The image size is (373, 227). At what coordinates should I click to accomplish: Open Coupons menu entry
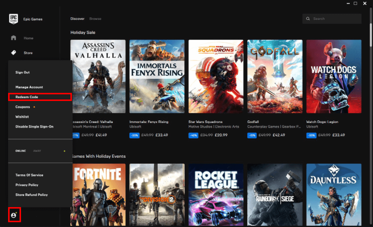22,107
